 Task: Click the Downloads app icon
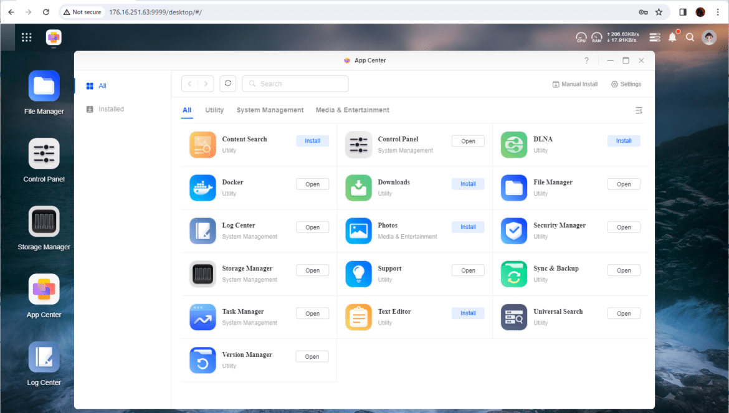pyautogui.click(x=358, y=188)
